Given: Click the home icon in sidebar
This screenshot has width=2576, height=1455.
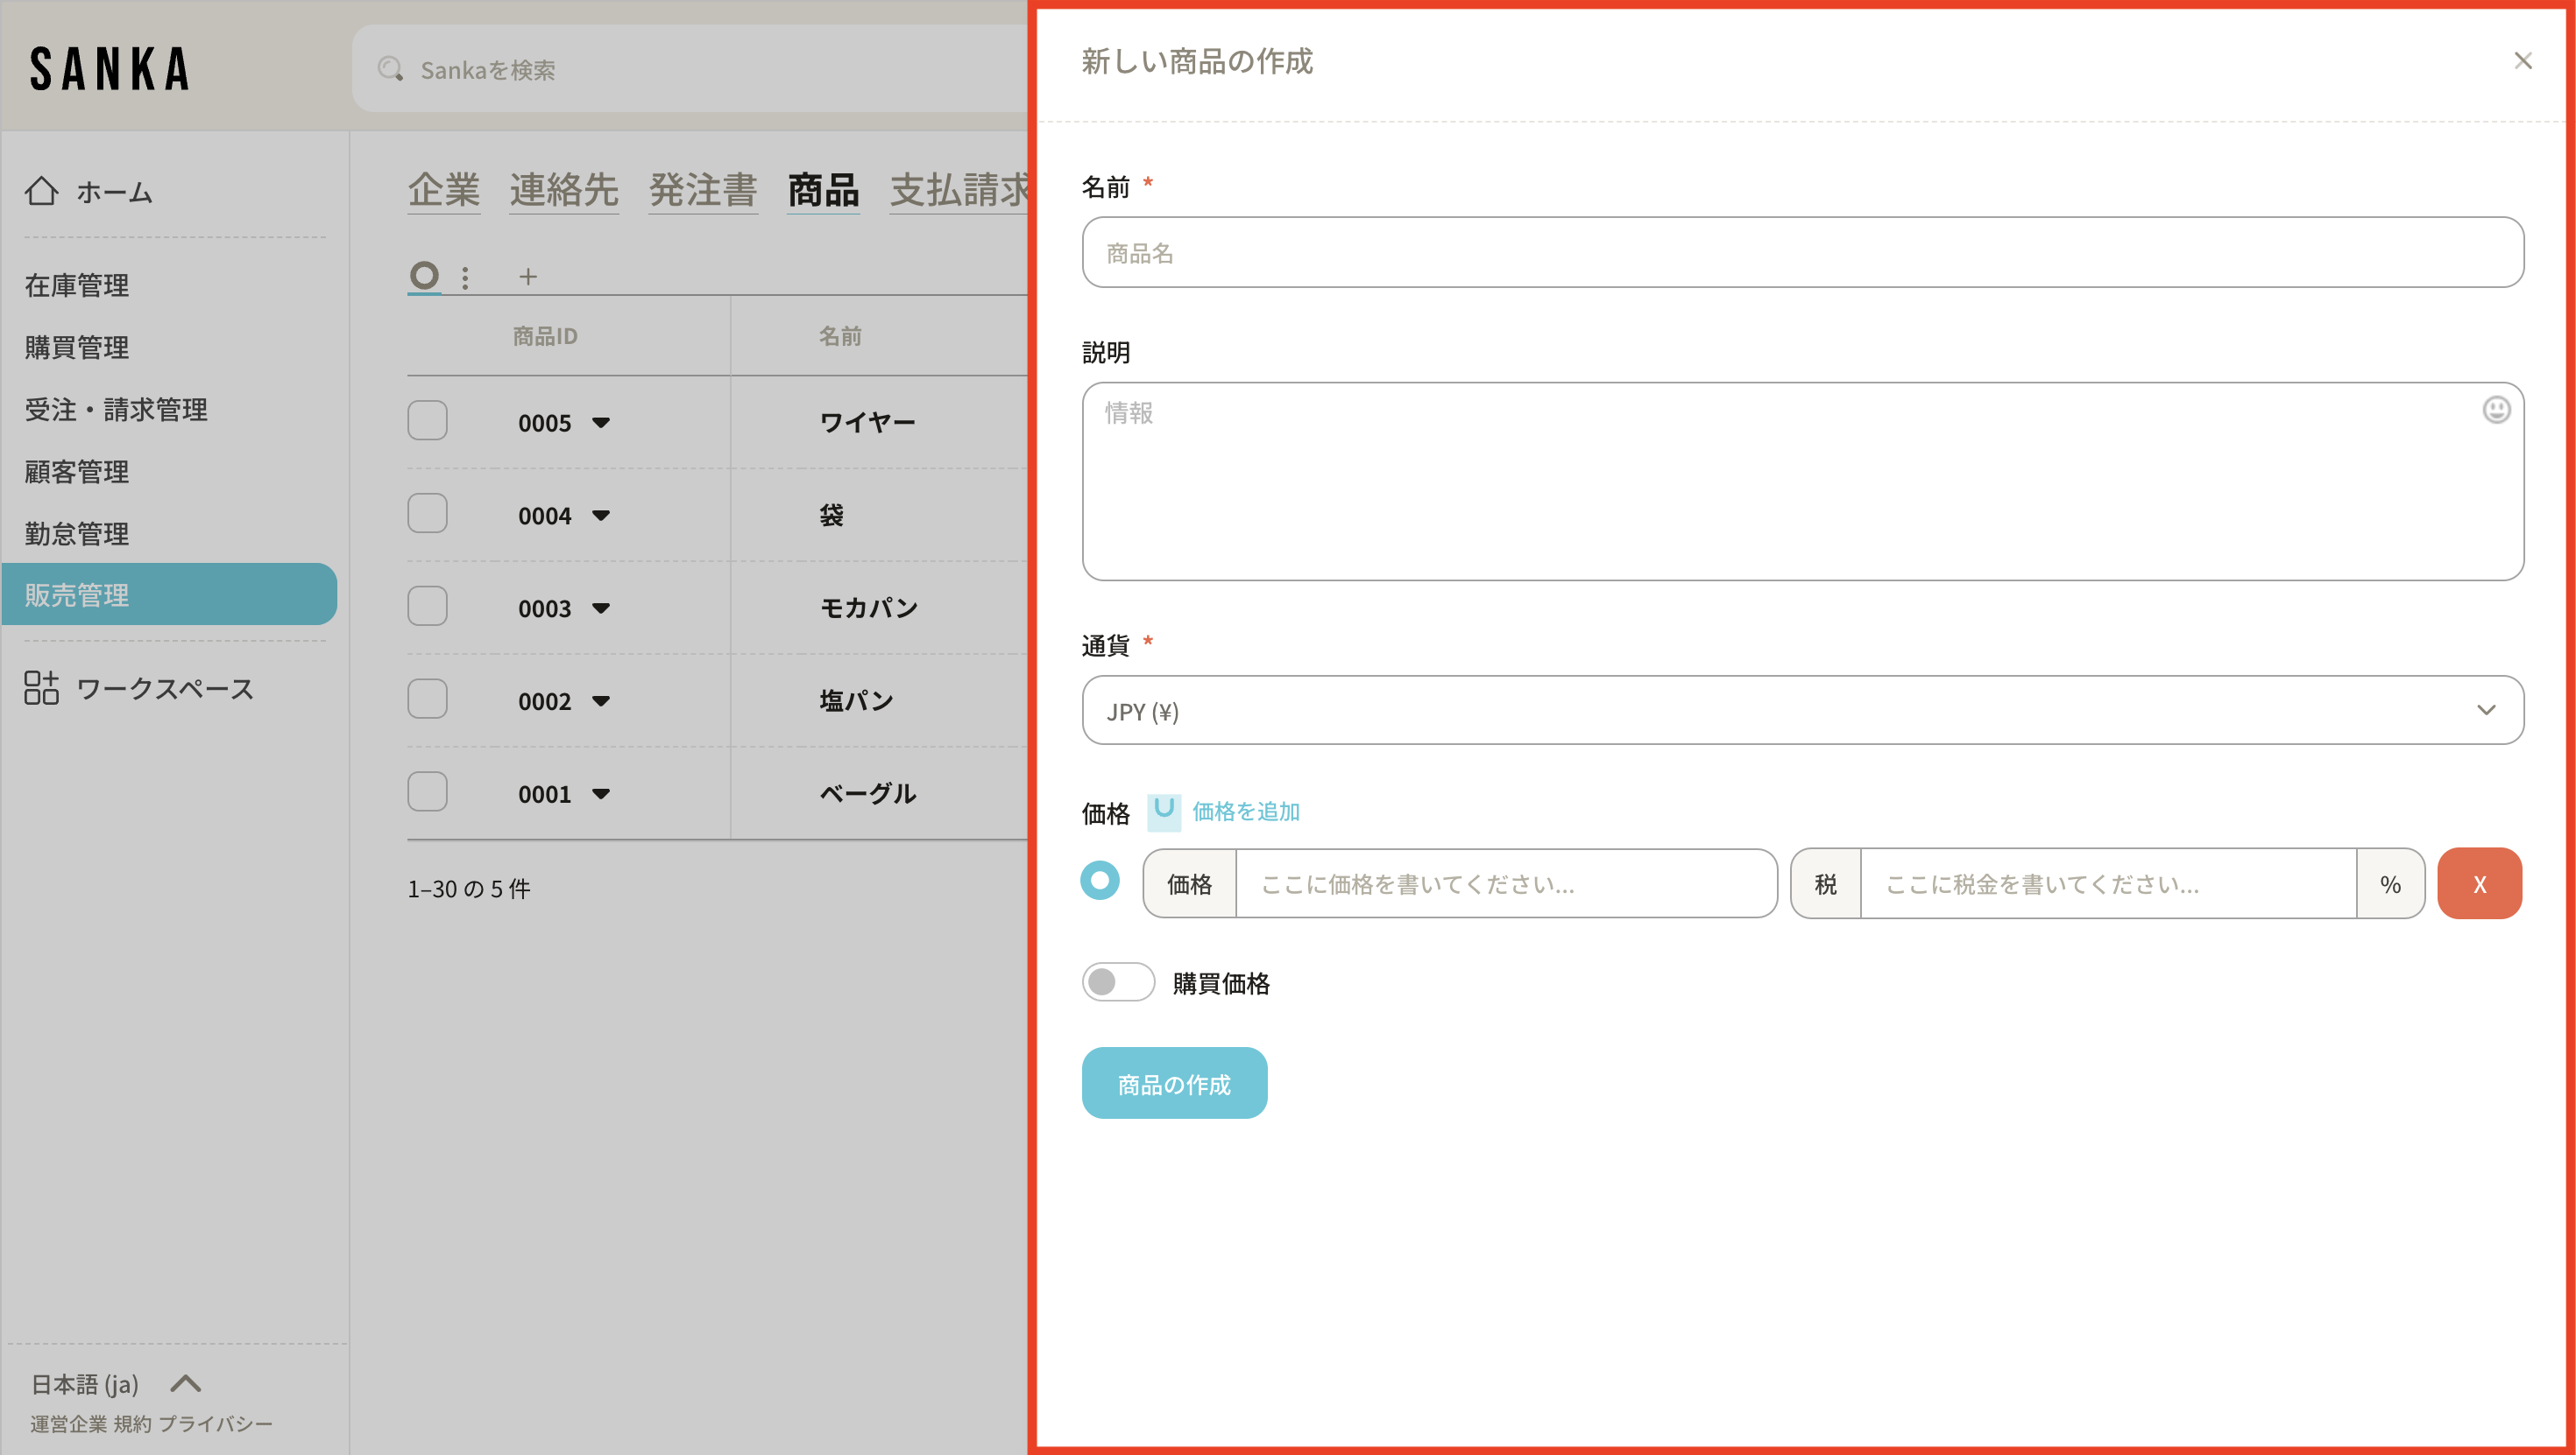Looking at the screenshot, I should [41, 191].
